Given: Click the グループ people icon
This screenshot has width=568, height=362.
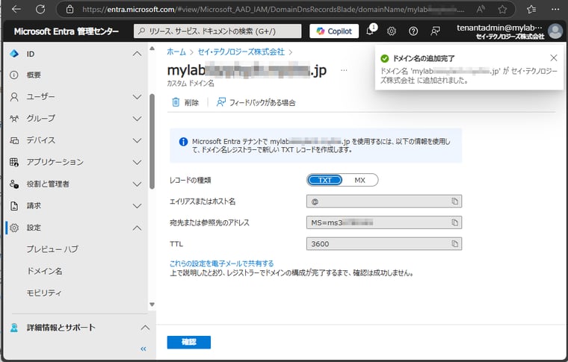Looking at the screenshot, I should [x=14, y=119].
